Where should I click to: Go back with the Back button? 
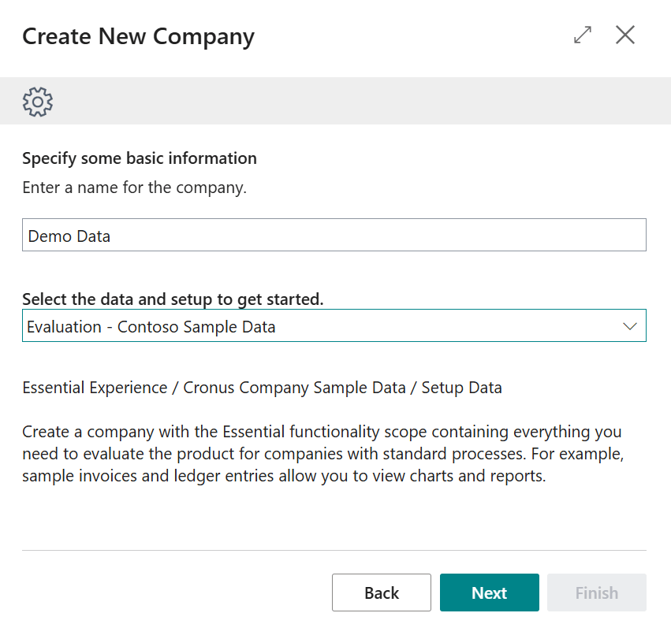coord(382,593)
